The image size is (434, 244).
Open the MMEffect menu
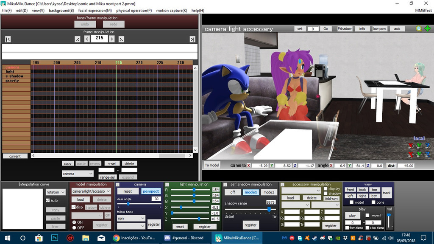click(423, 10)
